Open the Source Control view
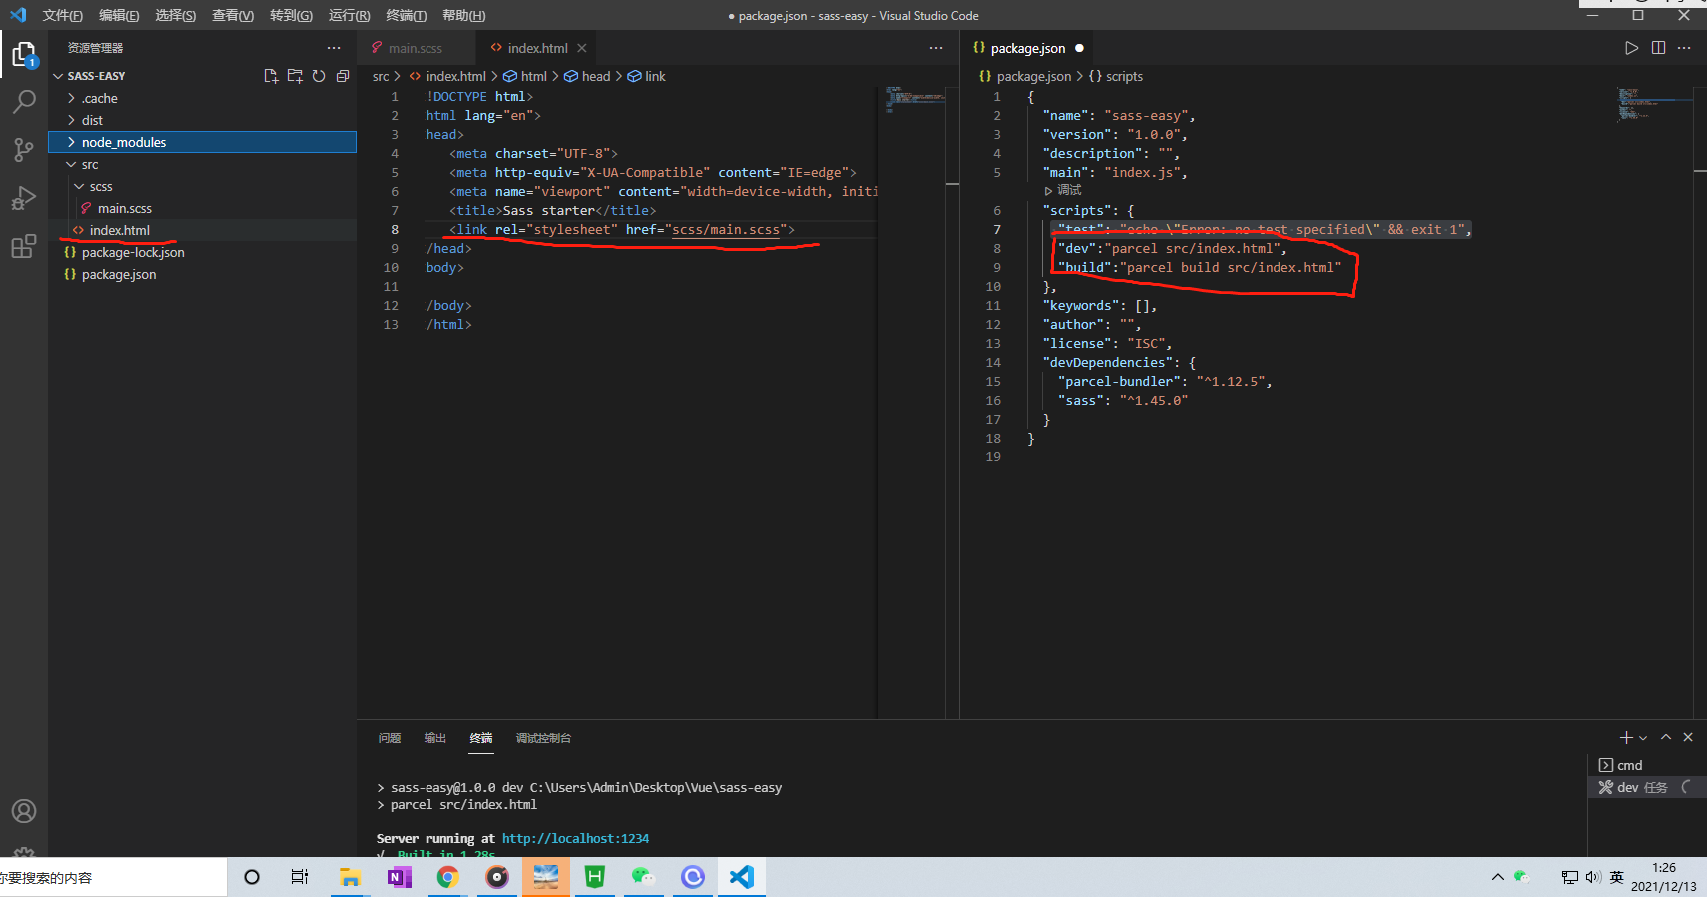The height and width of the screenshot is (897, 1707). 24,150
